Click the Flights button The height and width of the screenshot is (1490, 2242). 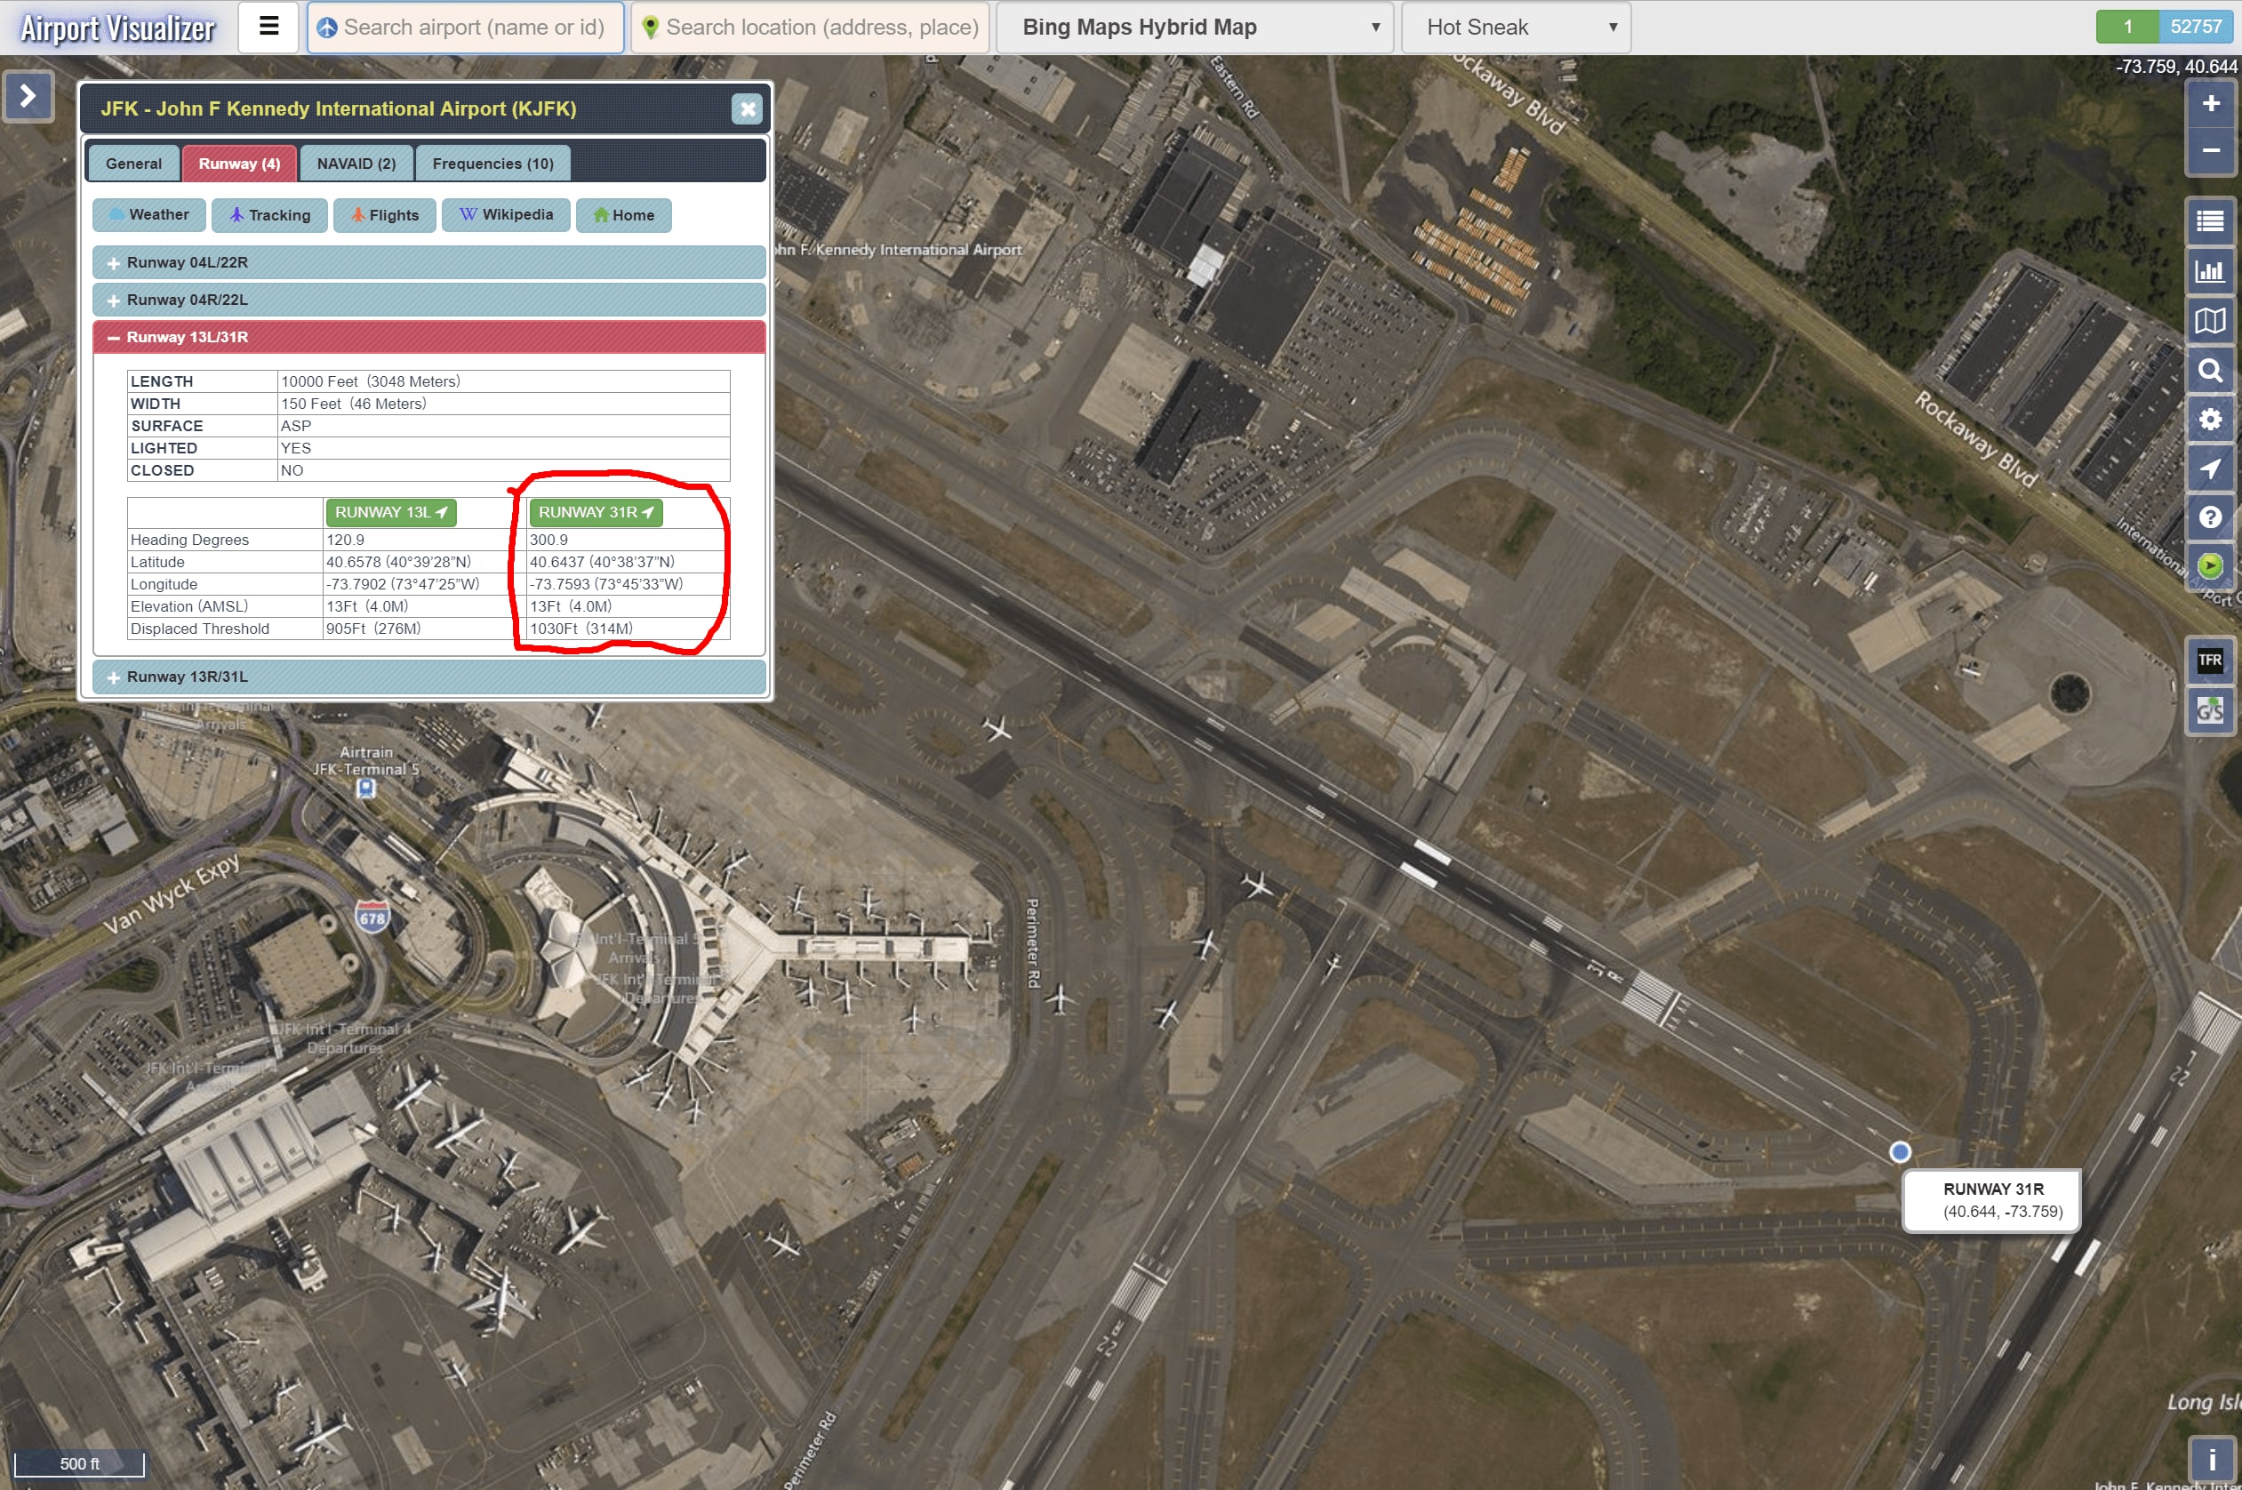pos(385,215)
